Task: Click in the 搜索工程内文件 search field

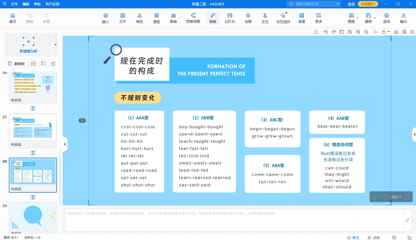Action: (314, 4)
